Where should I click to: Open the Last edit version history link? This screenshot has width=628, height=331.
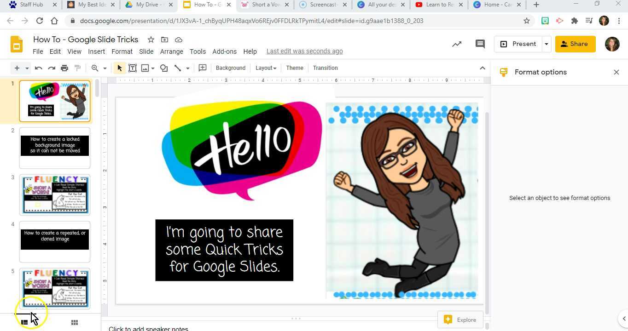point(304,51)
